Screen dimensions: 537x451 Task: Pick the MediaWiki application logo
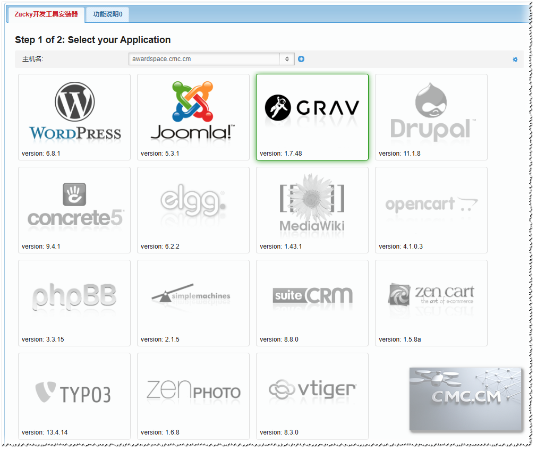[312, 203]
